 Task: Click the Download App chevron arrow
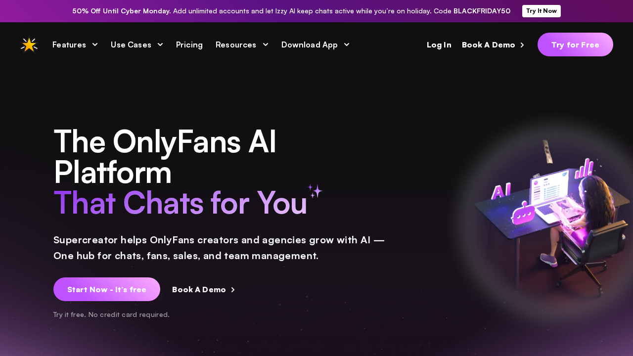(x=347, y=44)
